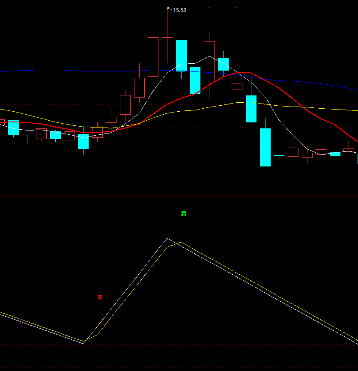Select the red doji candle below 15.58

167,37
